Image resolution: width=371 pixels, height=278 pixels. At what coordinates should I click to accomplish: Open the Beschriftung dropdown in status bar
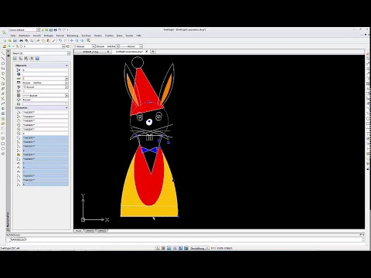point(199,248)
